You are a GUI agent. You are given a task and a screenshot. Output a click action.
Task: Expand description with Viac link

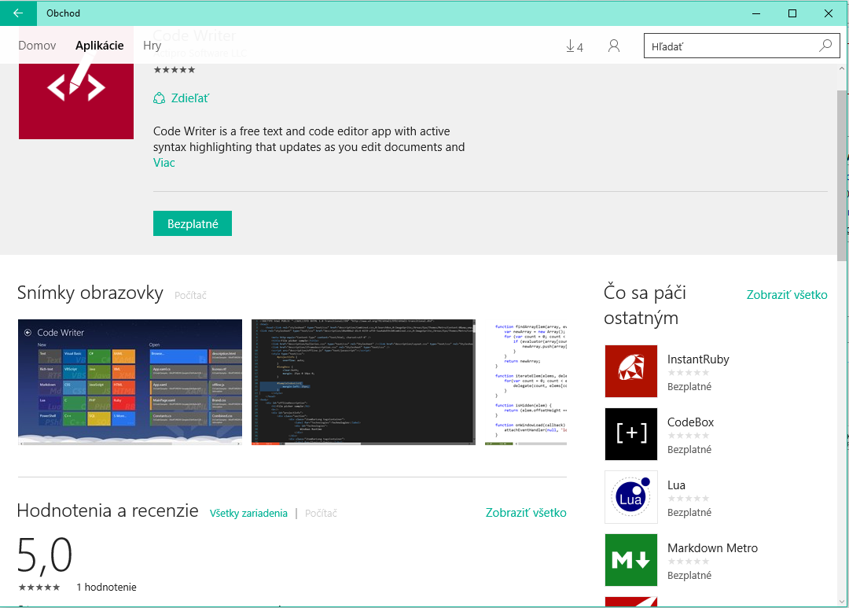pyautogui.click(x=164, y=163)
